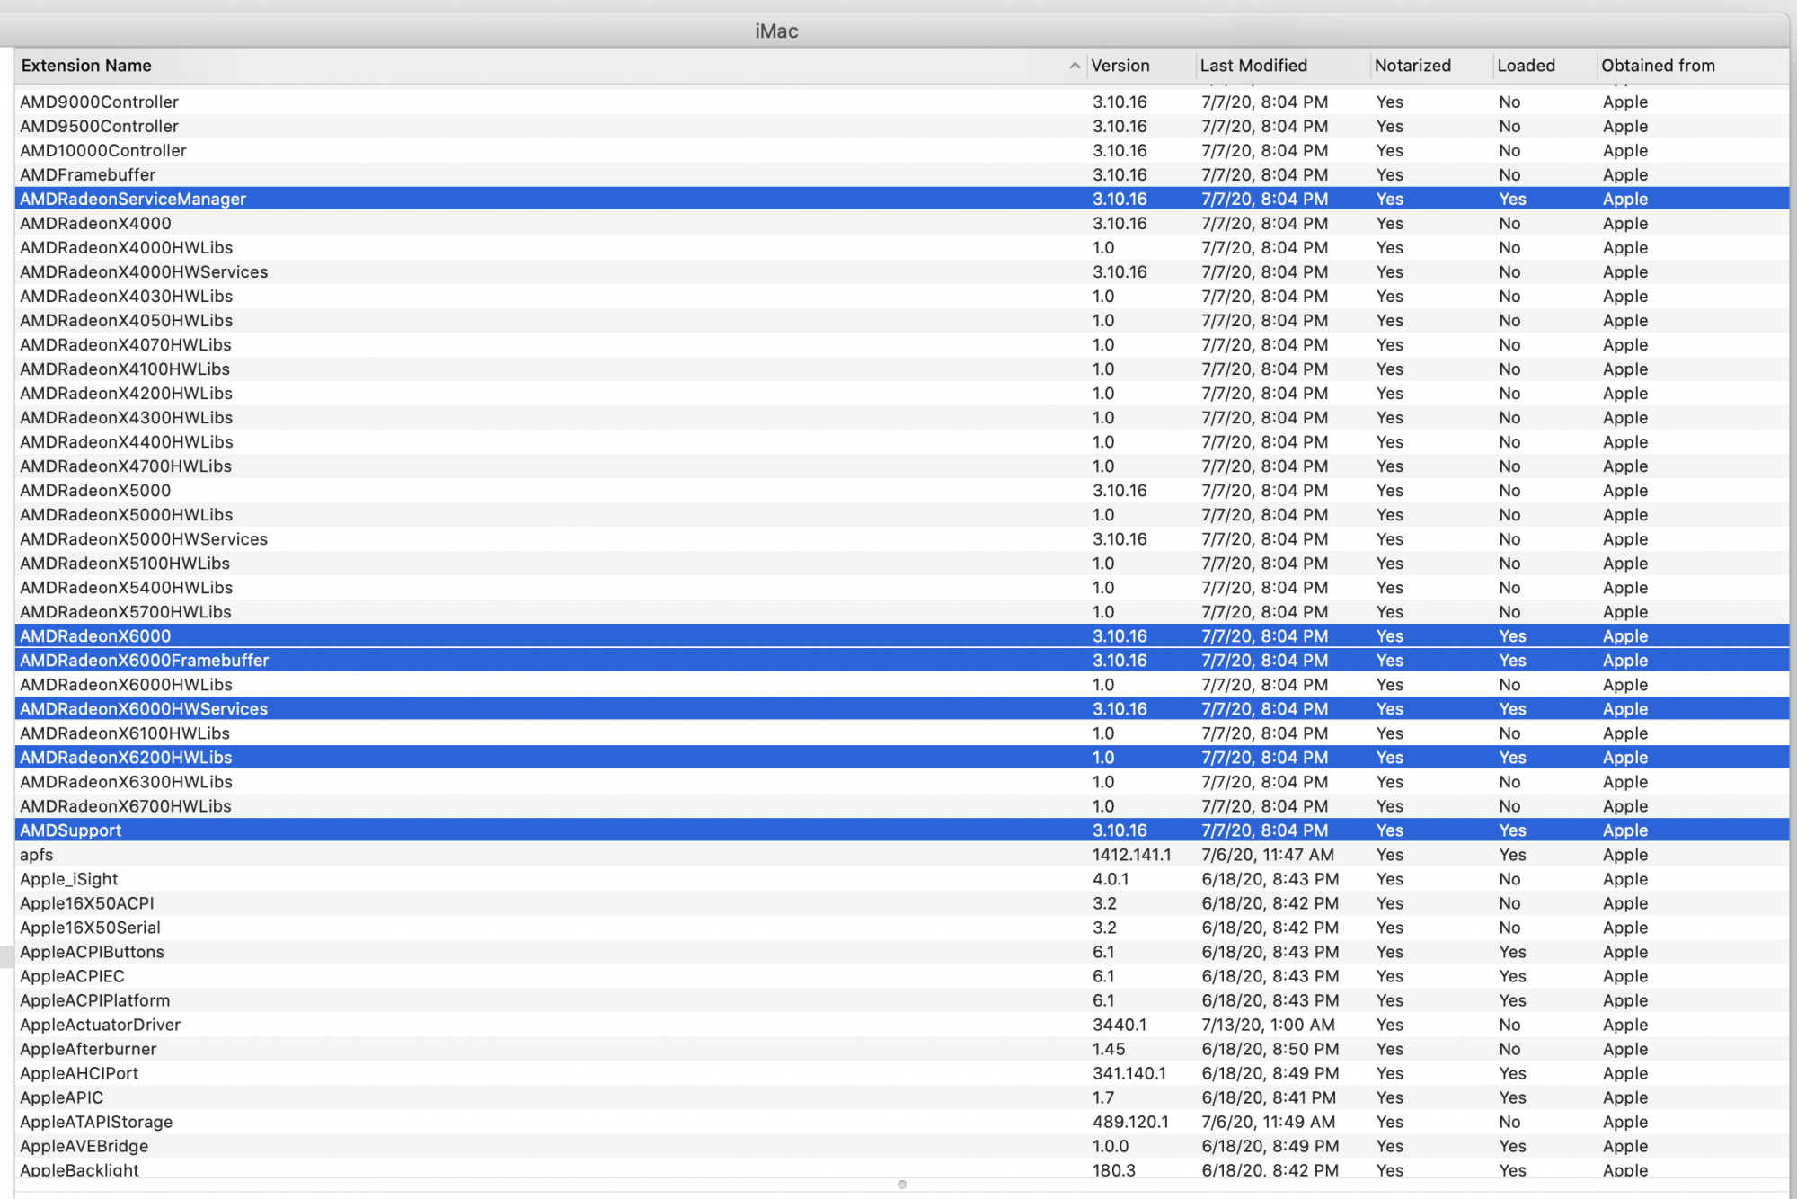
Task: Select the AppleACPIButtons row
Action: [93, 952]
